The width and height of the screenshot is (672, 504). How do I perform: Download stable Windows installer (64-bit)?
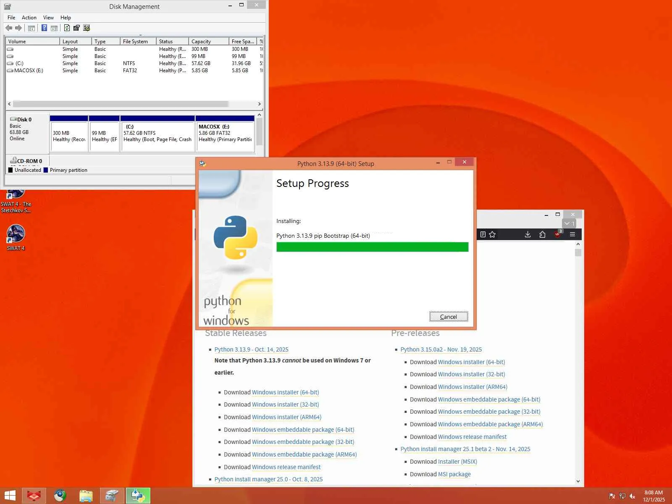(285, 392)
